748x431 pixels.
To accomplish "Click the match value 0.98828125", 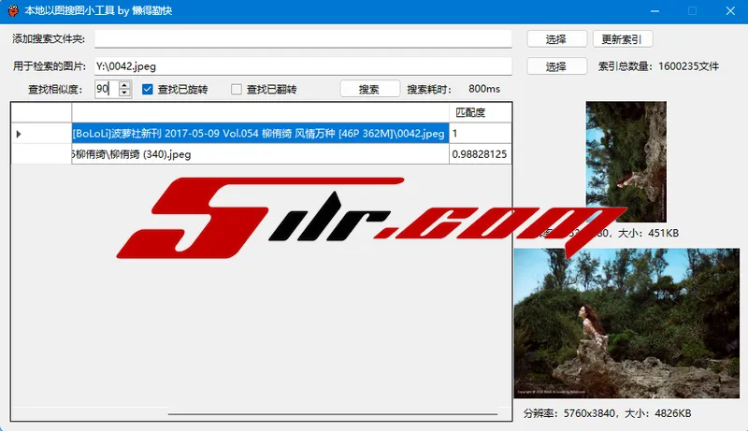I will pos(480,154).
